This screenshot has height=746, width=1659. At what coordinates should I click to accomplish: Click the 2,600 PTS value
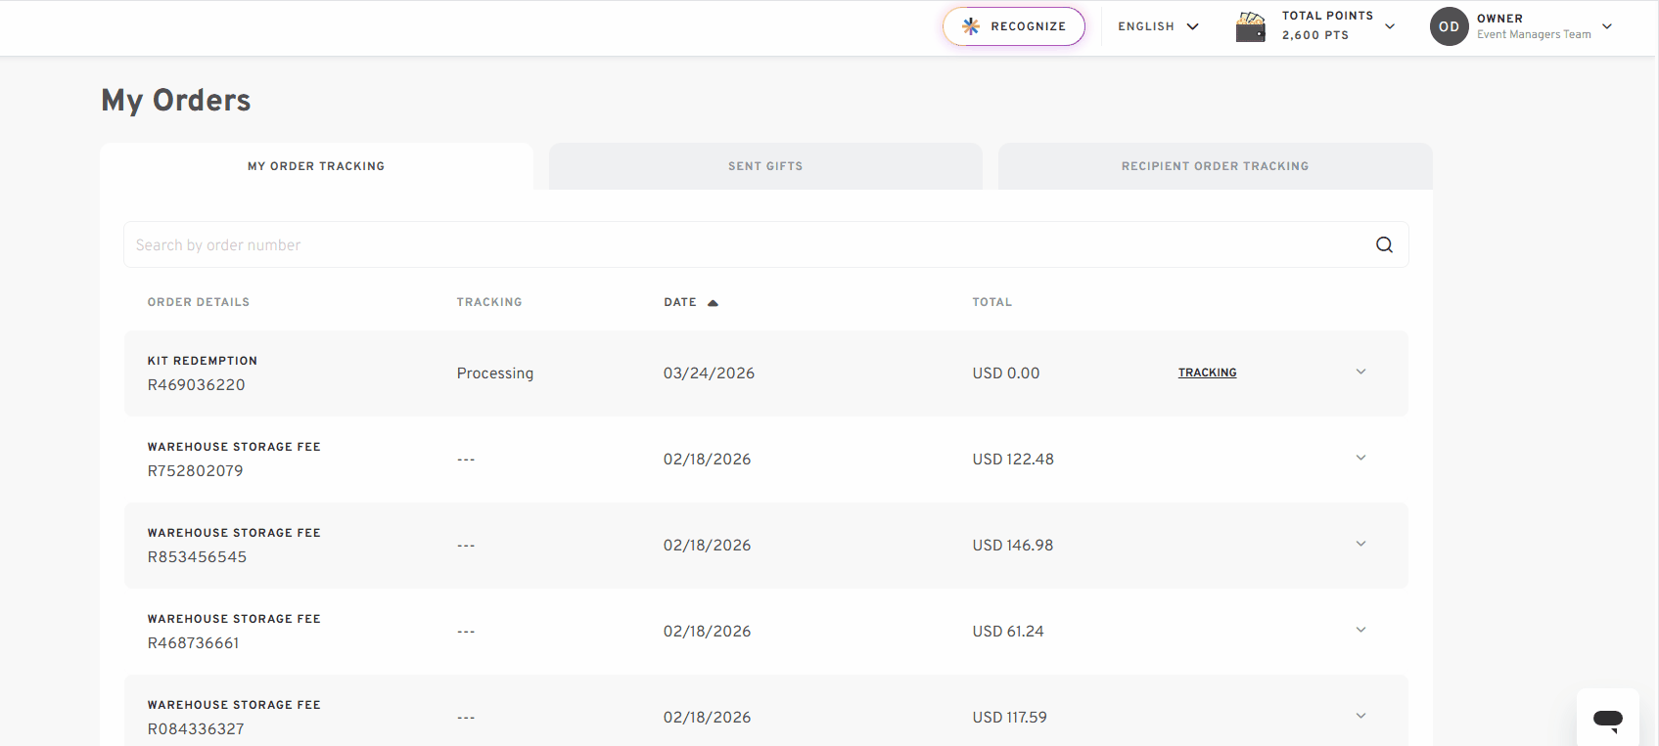[x=1315, y=35]
